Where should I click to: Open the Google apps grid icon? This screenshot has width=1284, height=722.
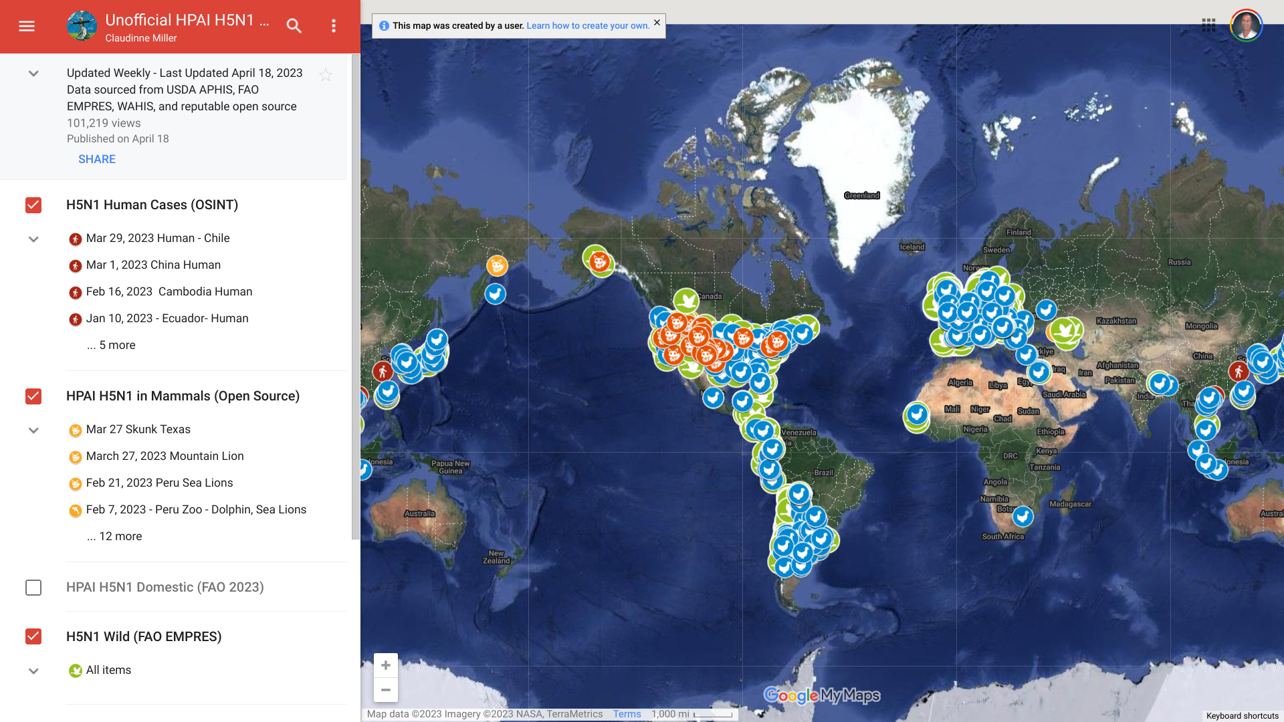1208,25
